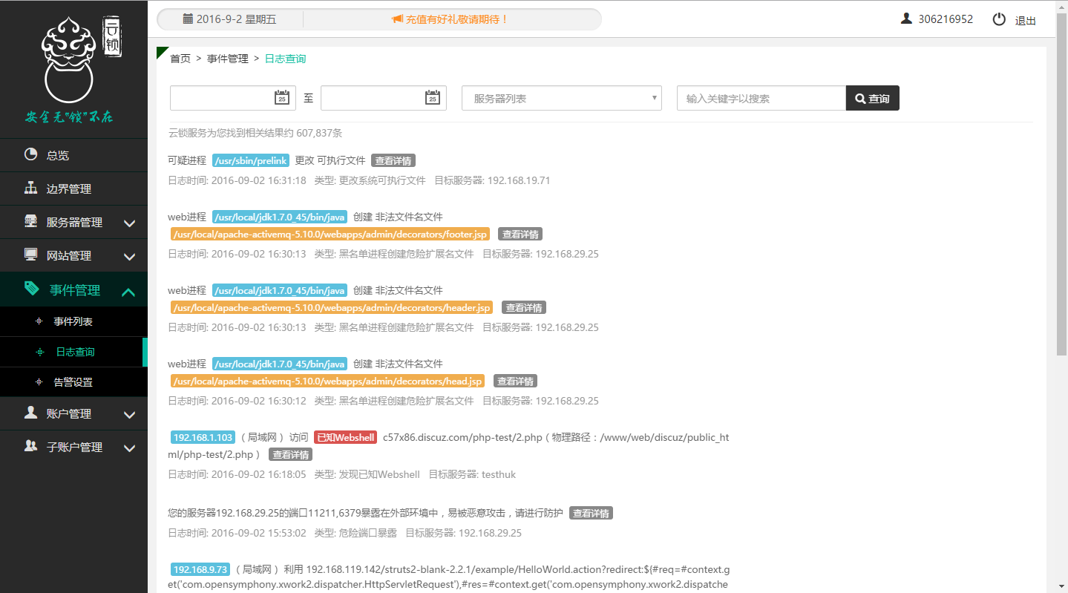
Task: View details for 已知Webshell 2.php entry
Action: (x=290, y=454)
